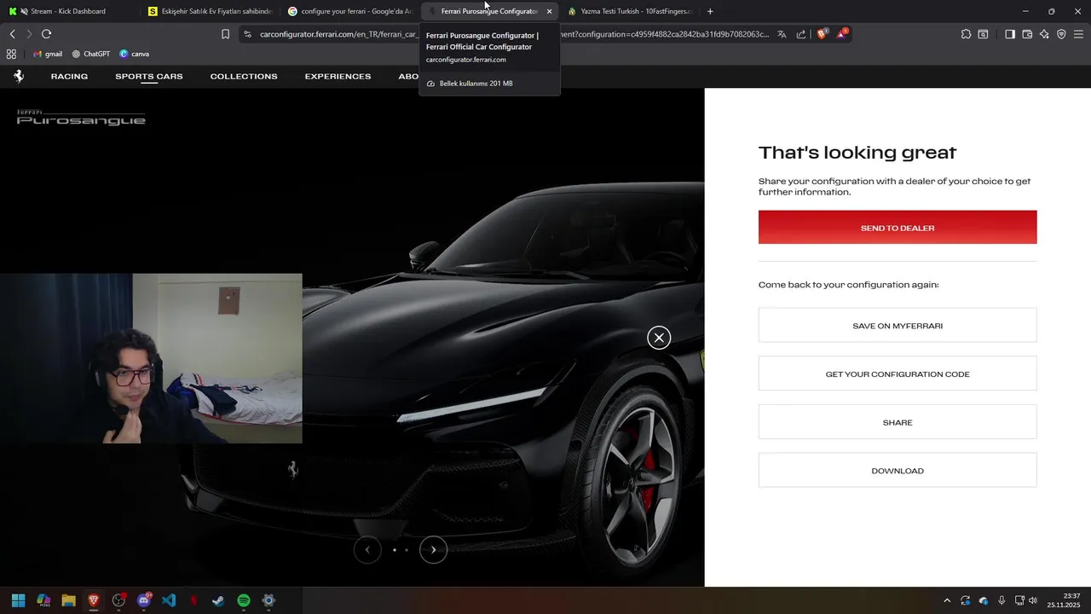Show the previous car view arrow
Image resolution: width=1091 pixels, height=614 pixels.
pos(367,549)
